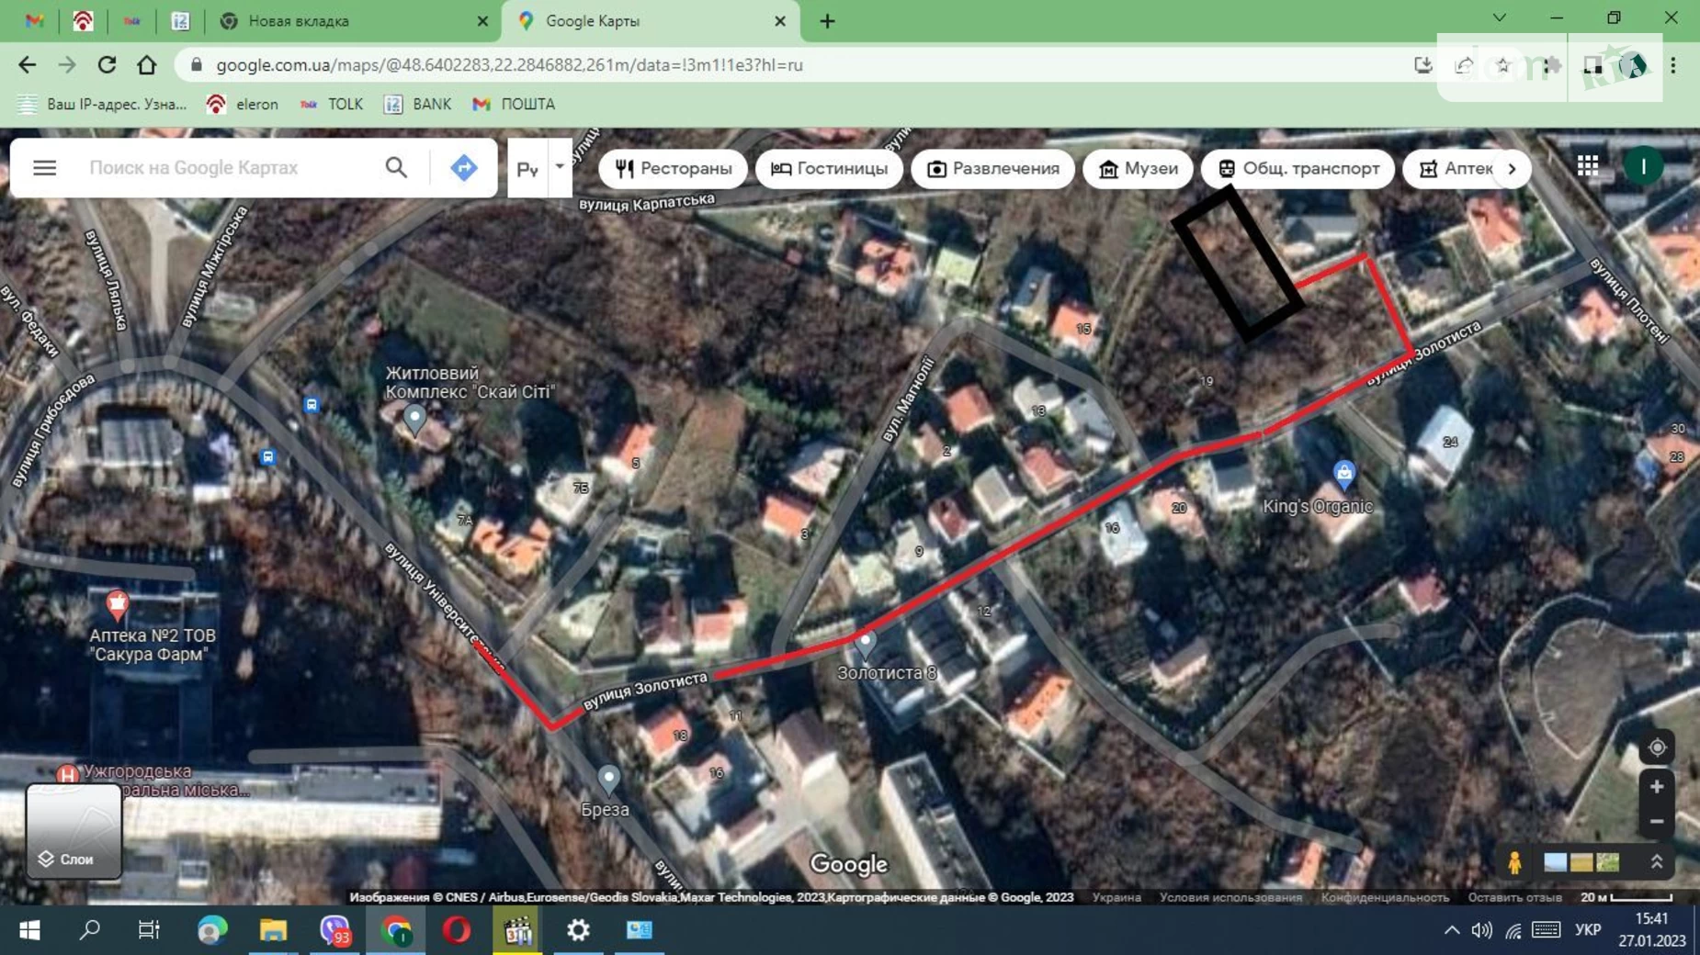Open Viber from the taskbar
Image resolution: width=1700 pixels, height=955 pixels.
pos(335,930)
